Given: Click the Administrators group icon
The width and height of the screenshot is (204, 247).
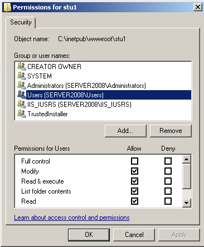Looking at the screenshot, I should tap(22, 85).
